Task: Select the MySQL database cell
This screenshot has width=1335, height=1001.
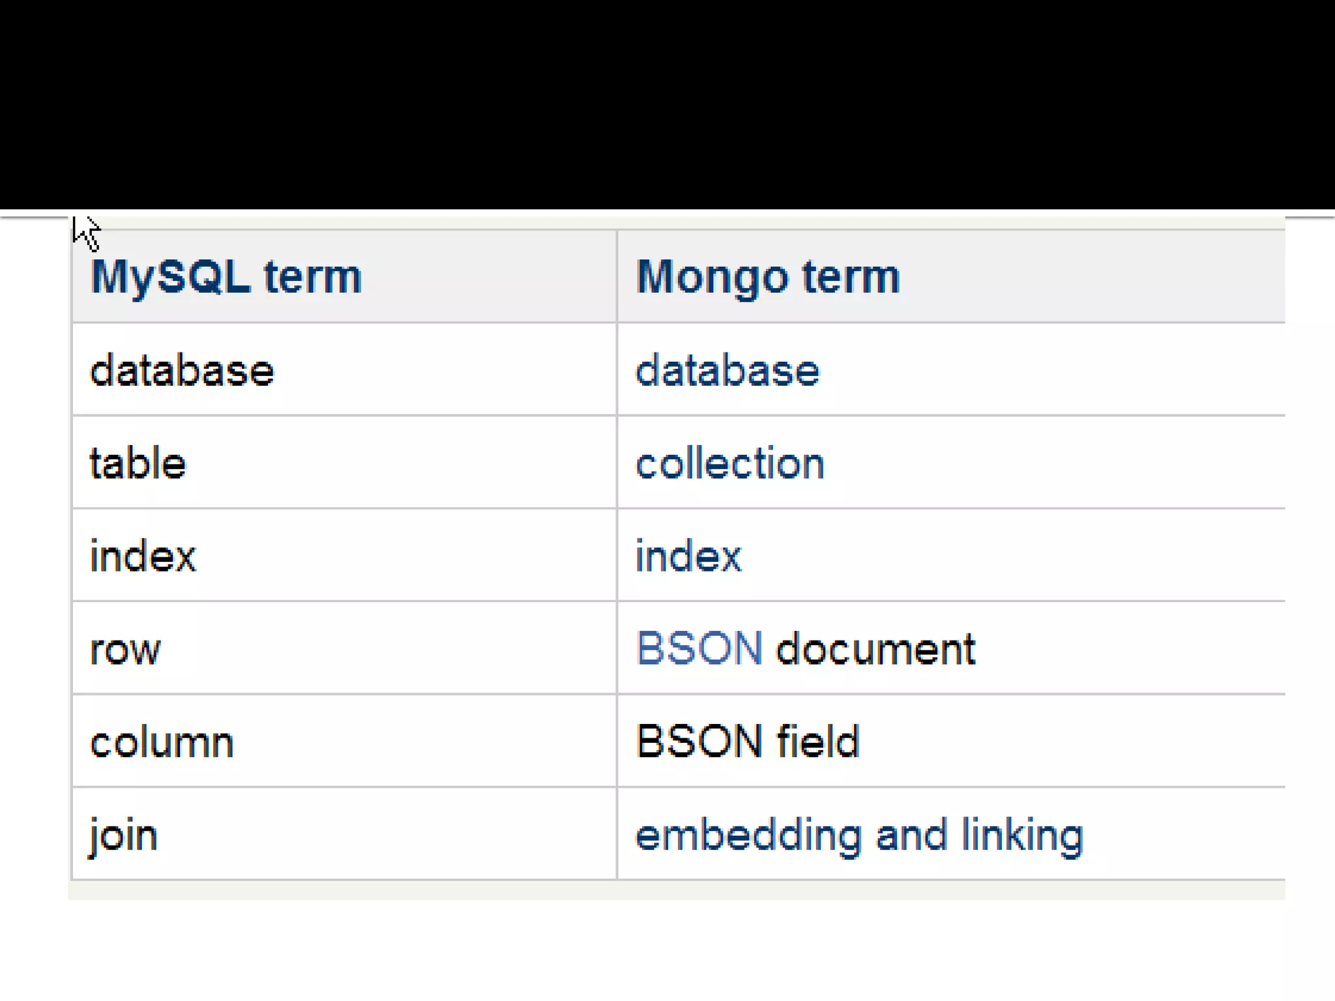Action: tap(182, 371)
